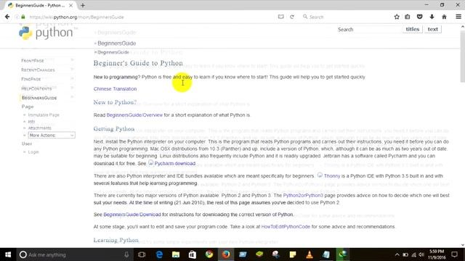Click the page vertical scrollbar thumb

click(x=462, y=57)
